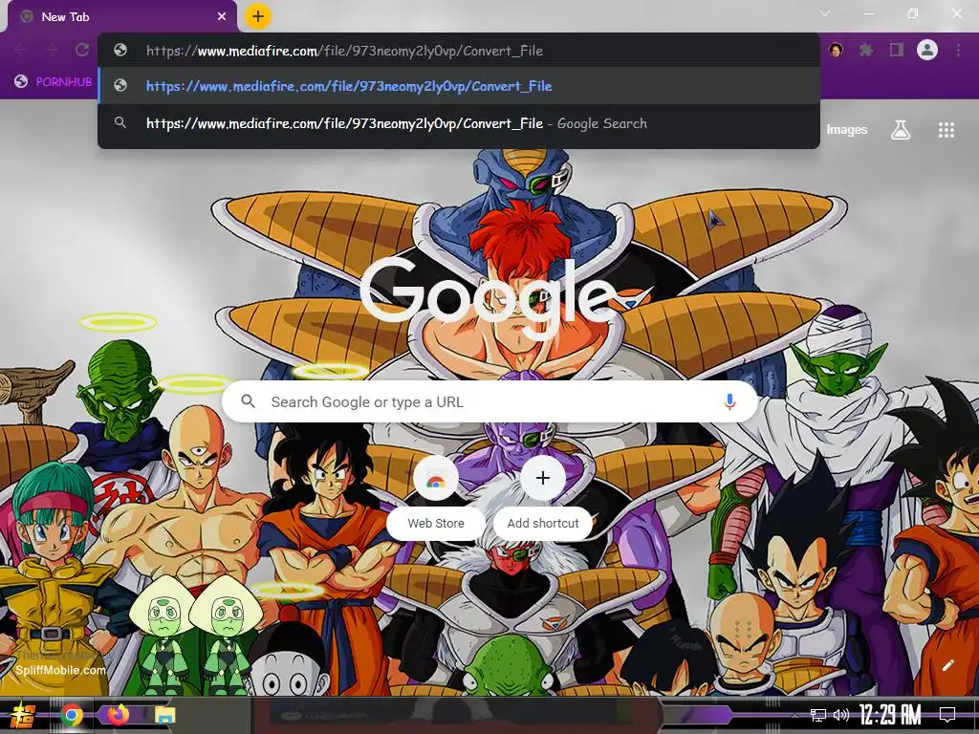Open the network tray icon
Viewport: 979px width, 734px height.
pos(818,715)
